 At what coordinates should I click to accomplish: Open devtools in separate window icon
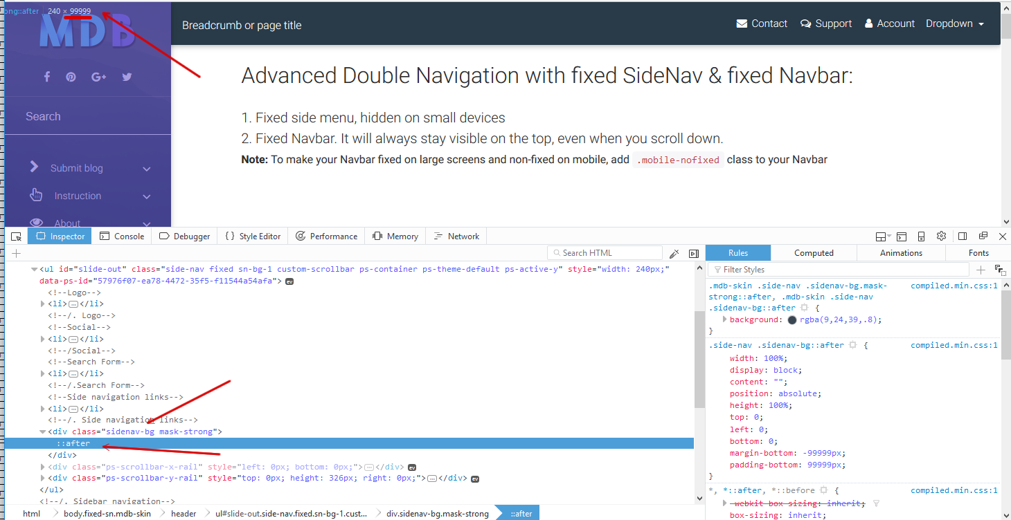pos(983,236)
